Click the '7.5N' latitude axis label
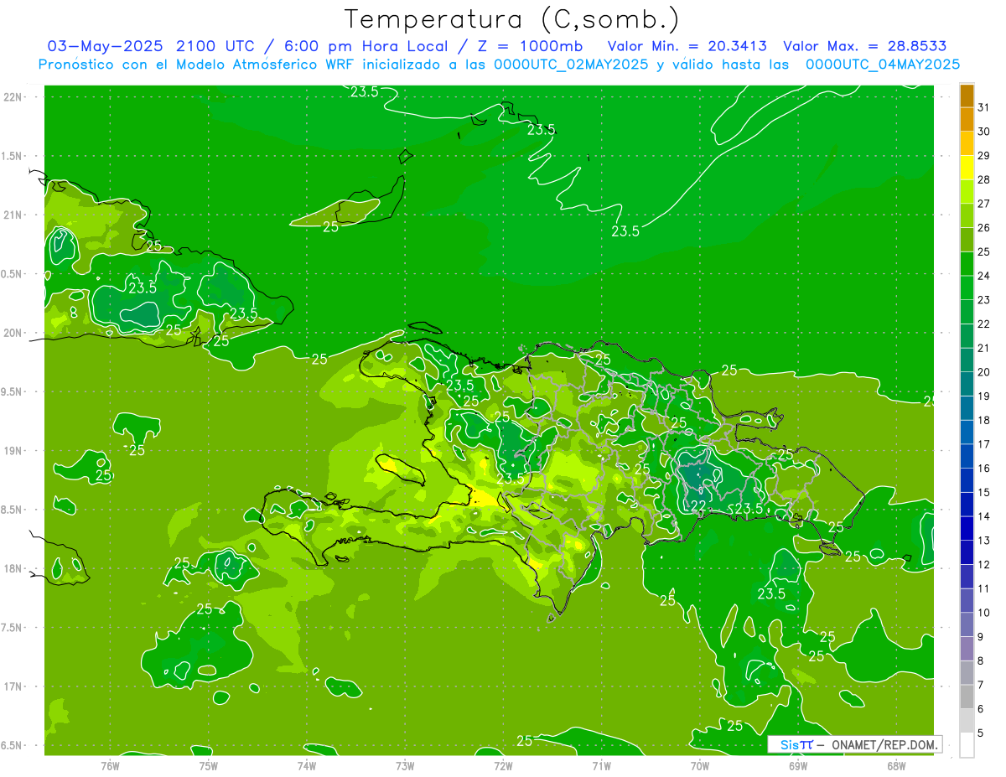 coord(12,628)
